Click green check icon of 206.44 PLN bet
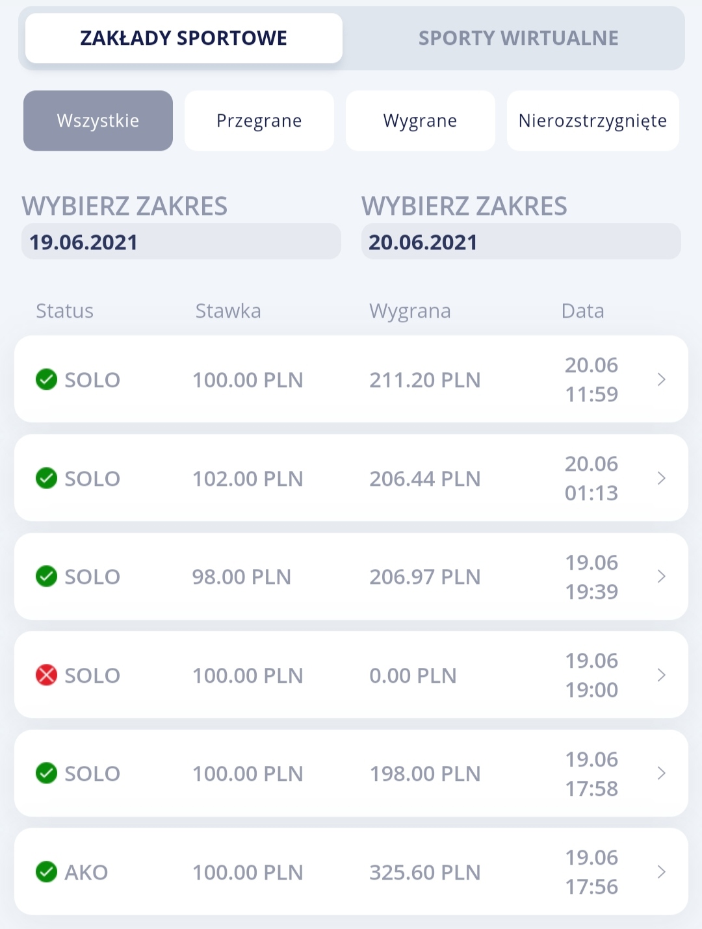The height and width of the screenshot is (929, 702). pos(46,478)
